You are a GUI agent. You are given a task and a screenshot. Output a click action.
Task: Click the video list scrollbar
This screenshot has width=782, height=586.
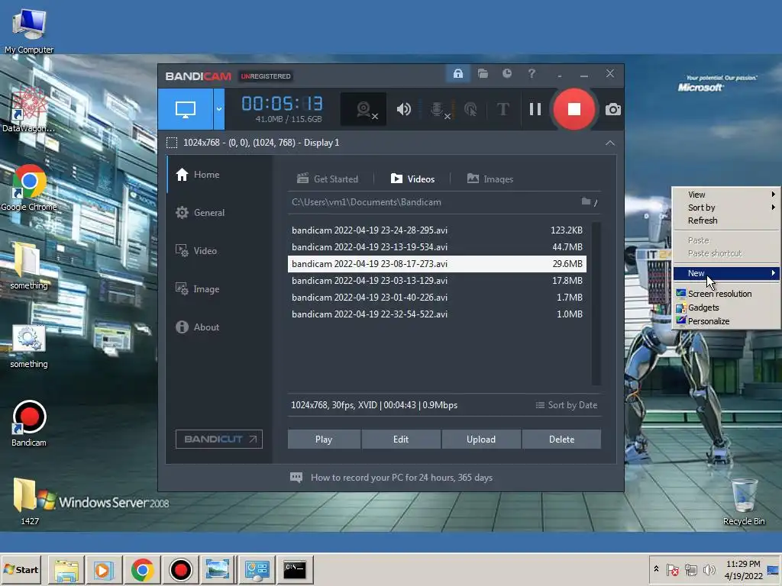click(x=596, y=304)
